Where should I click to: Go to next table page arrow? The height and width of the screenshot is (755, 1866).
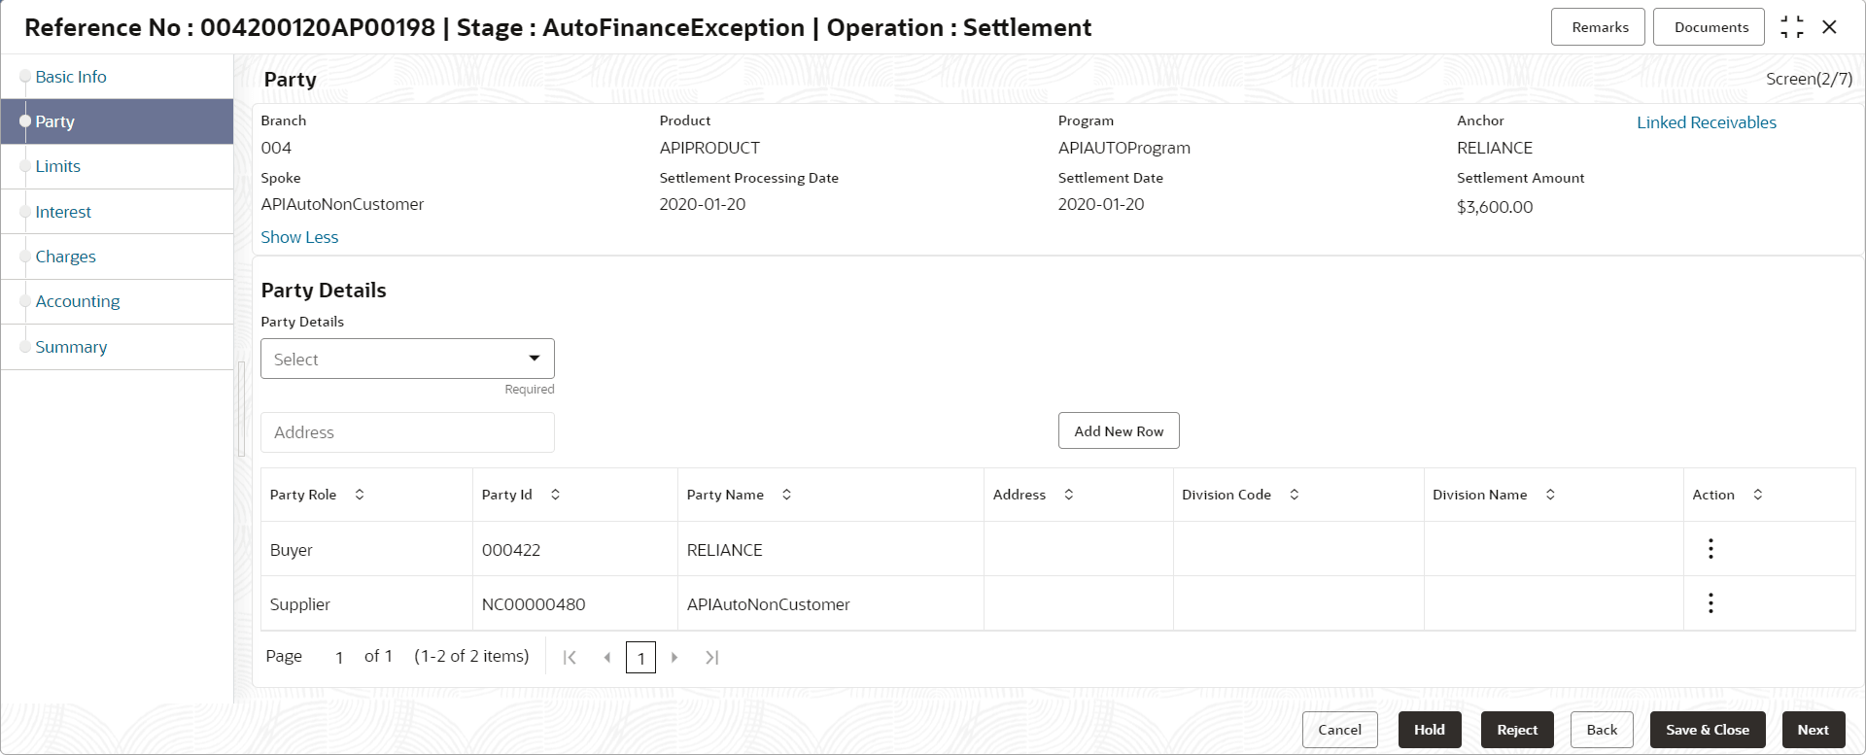coord(674,658)
